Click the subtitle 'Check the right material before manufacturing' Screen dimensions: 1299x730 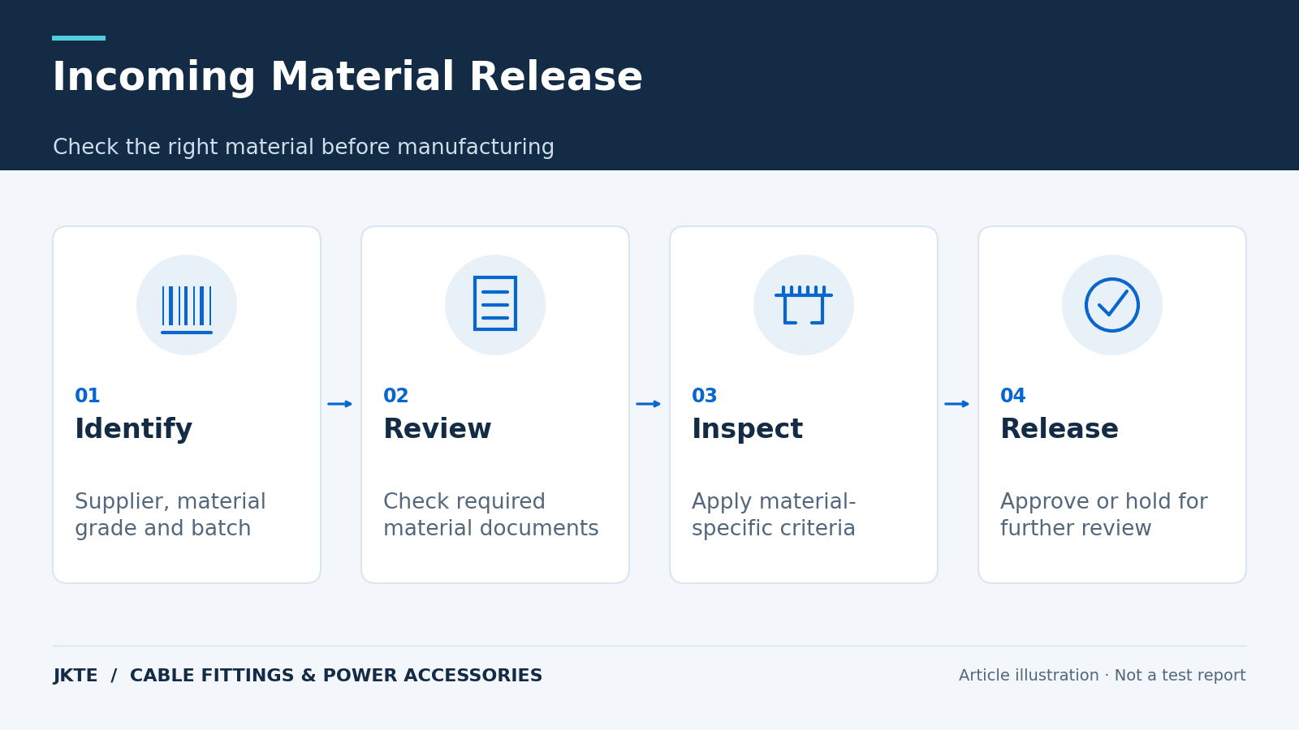[x=304, y=148]
